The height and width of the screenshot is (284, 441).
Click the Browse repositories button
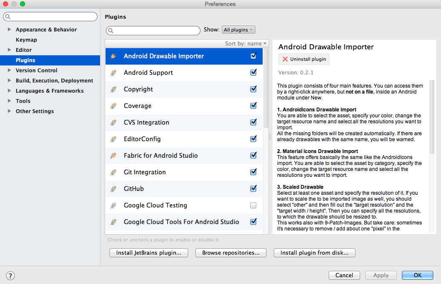230,253
